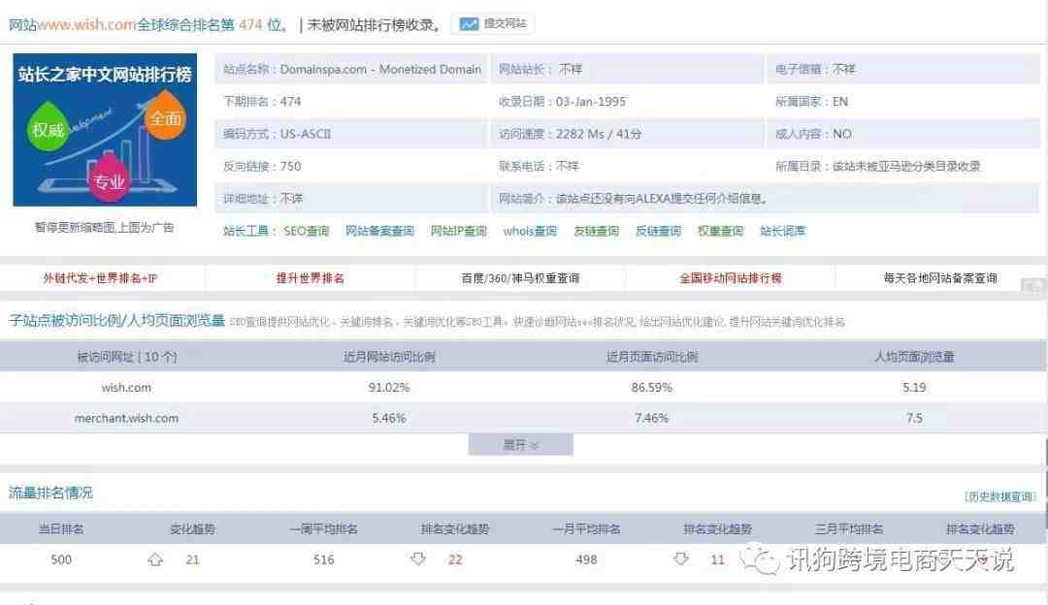Select the 每天各地网站备案查询 tab
The width and height of the screenshot is (1048, 605).
pos(940,278)
